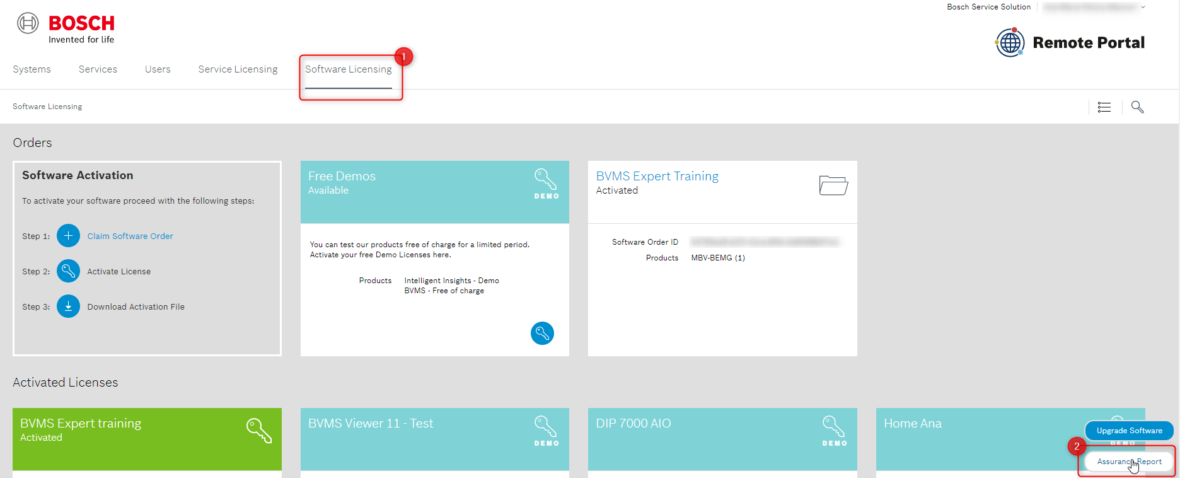Click key icon on green BVMS Expert training card
1180x478 pixels.
[x=258, y=430]
